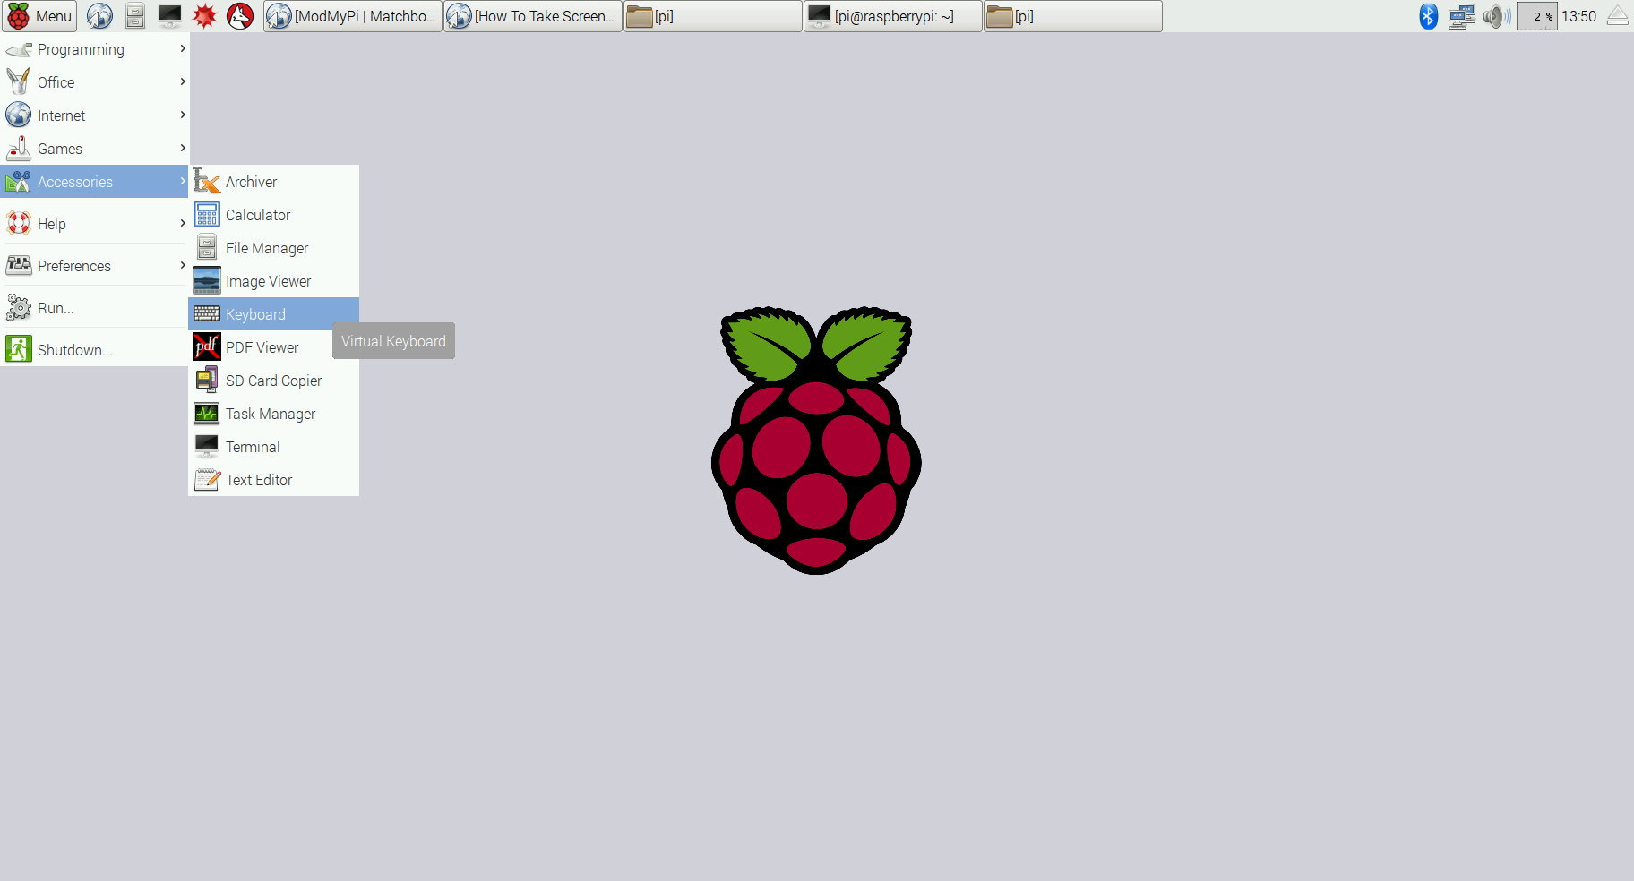Open the Preferences submenu
1634x881 pixels.
coord(94,266)
